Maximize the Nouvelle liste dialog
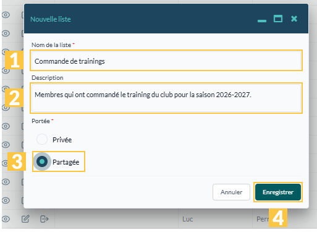317x232 pixels. pos(278,19)
